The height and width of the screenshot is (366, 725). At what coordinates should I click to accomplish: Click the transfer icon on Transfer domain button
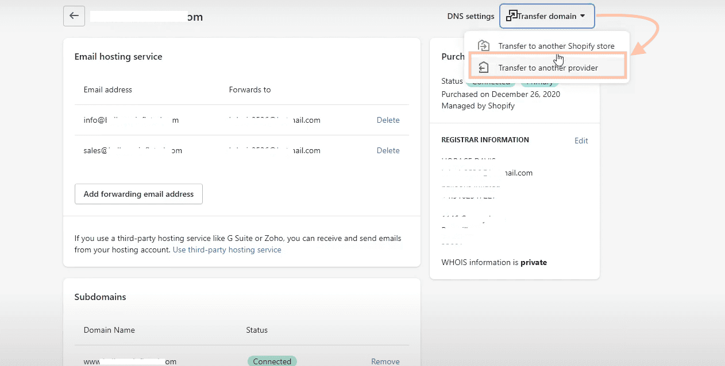pyautogui.click(x=511, y=15)
